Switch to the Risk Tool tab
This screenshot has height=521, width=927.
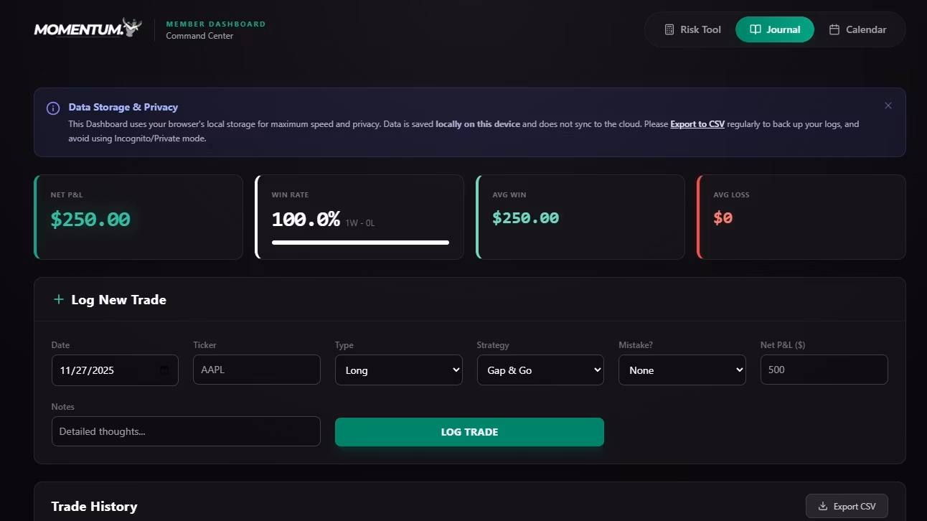[692, 29]
